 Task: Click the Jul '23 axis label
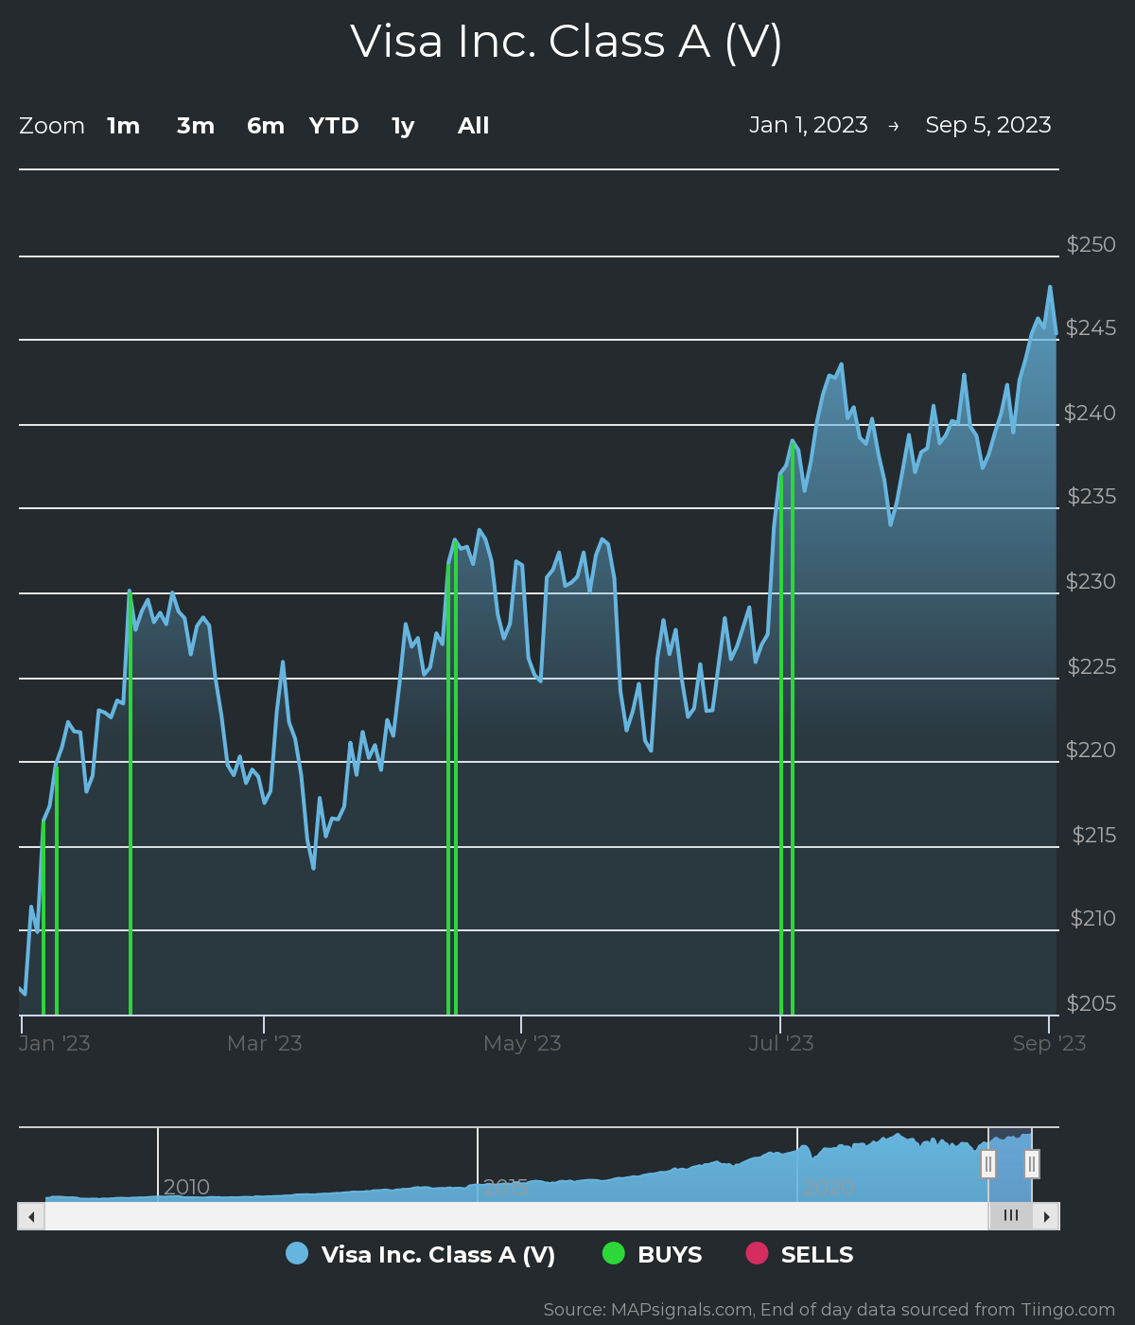coord(781,1043)
